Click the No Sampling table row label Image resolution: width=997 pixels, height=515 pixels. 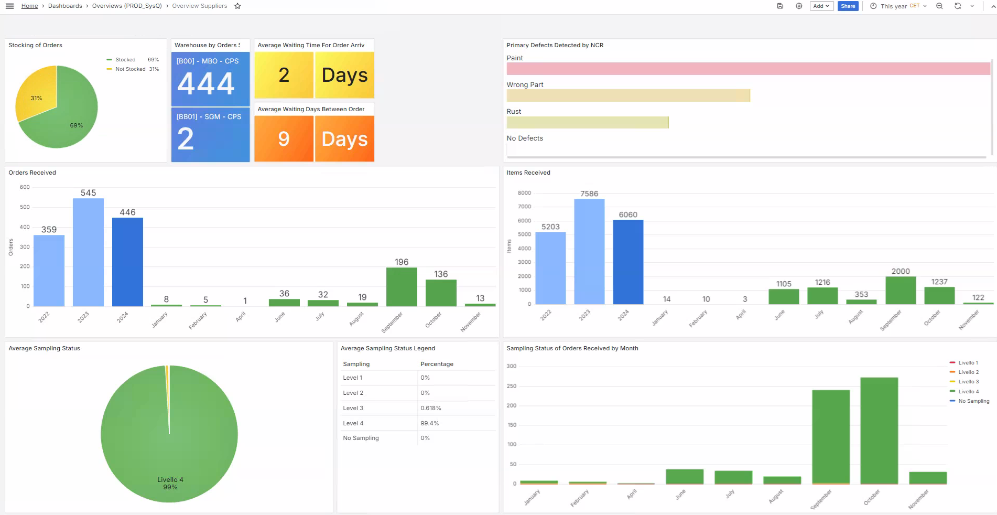(x=361, y=438)
